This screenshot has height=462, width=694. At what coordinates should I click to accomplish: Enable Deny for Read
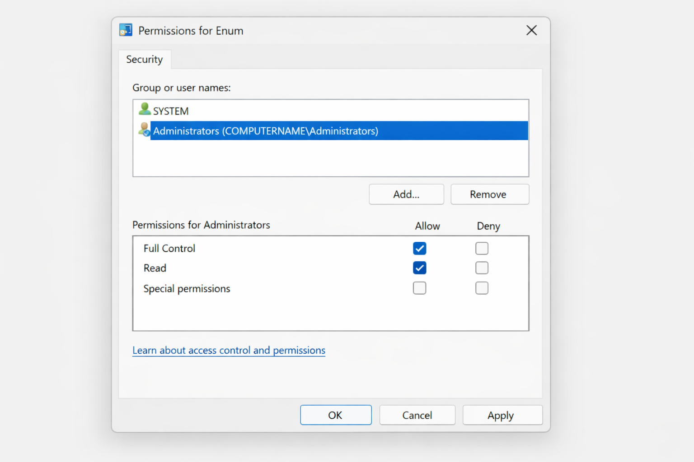[482, 268]
